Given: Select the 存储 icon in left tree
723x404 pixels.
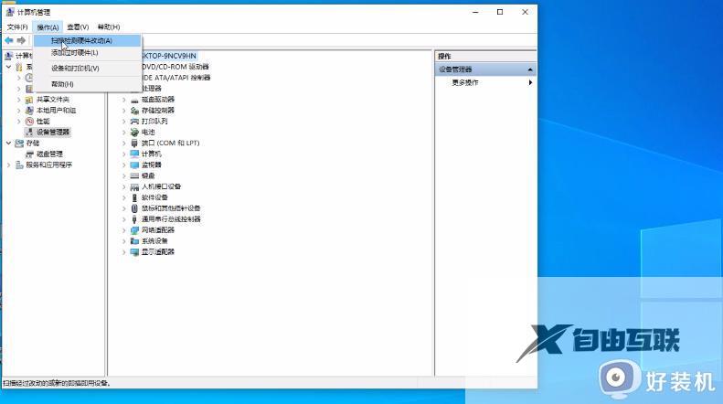Looking at the screenshot, I should (x=19, y=143).
